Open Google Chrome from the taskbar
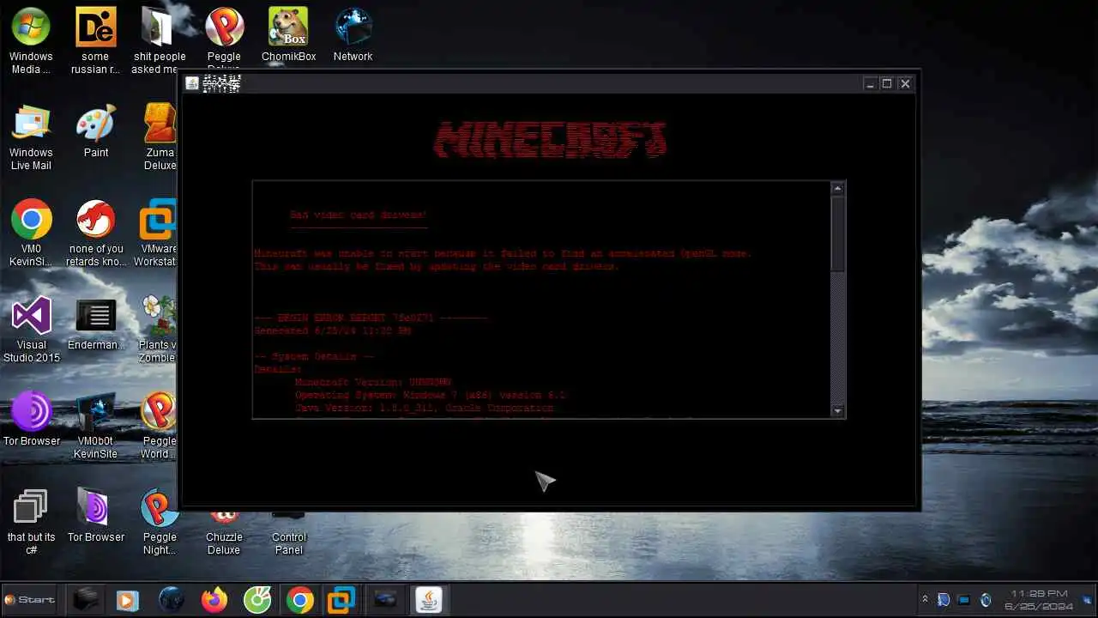 299,600
